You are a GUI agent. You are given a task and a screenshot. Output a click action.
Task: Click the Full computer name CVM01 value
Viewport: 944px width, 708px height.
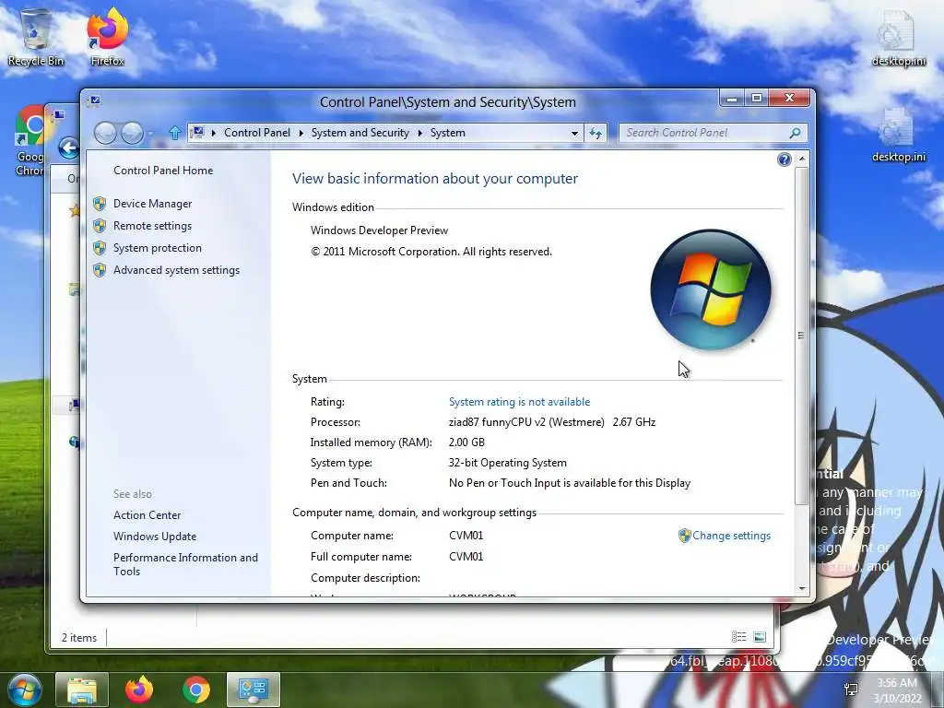(x=466, y=557)
